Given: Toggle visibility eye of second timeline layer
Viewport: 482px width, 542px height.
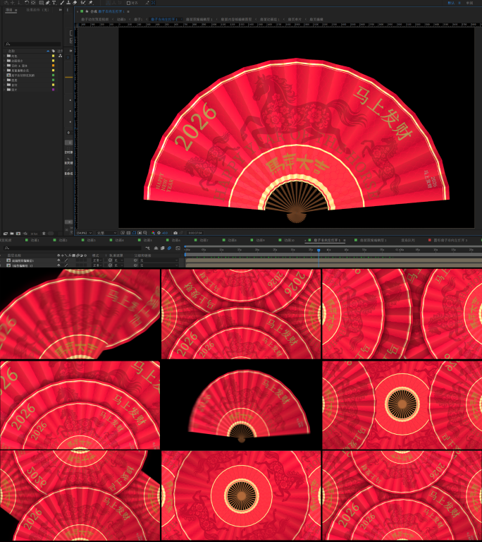Looking at the screenshot, I should 58,265.
